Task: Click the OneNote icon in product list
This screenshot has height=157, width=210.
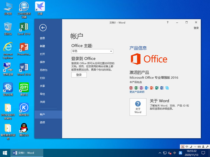Action: [x=142, y=88]
